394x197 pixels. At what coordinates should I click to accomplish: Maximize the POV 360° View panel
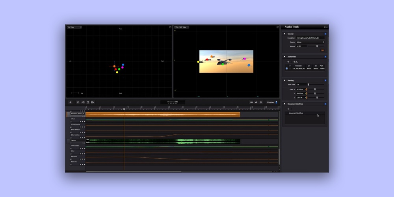(x=278, y=27)
